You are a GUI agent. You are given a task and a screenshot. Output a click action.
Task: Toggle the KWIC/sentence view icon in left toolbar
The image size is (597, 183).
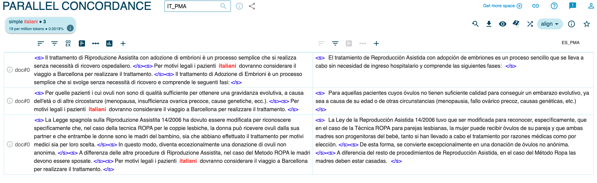pos(82,43)
